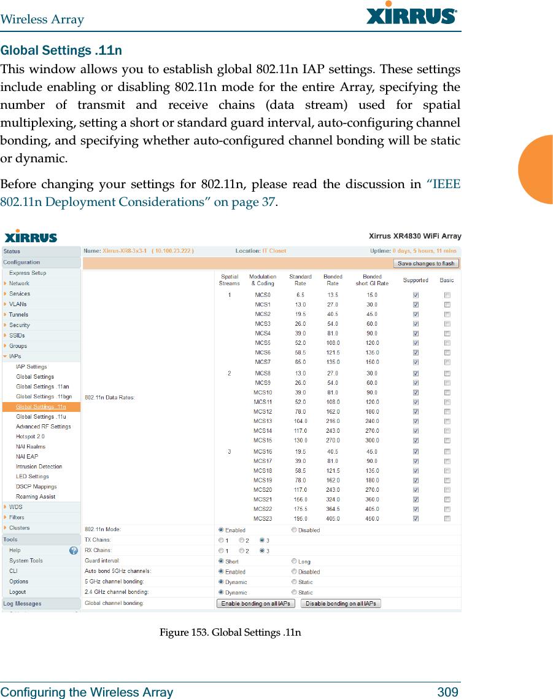553x699 pixels.
Task: Click Logout in the Tools menu
Action: [17, 592]
